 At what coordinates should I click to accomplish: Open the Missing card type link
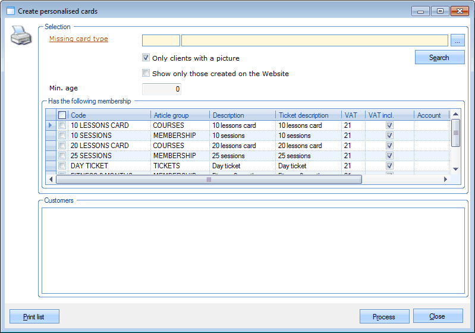(x=78, y=39)
